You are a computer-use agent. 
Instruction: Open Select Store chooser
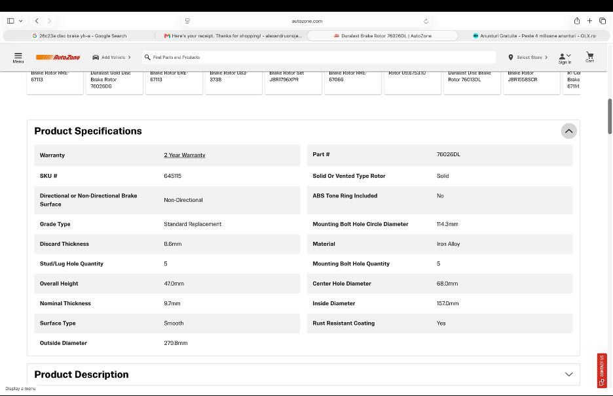pos(529,58)
